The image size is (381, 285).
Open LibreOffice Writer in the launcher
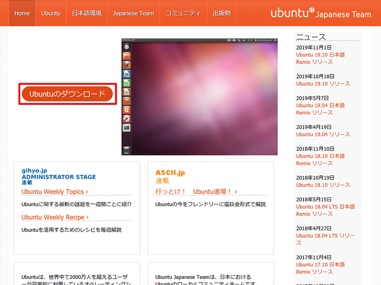pos(125,75)
